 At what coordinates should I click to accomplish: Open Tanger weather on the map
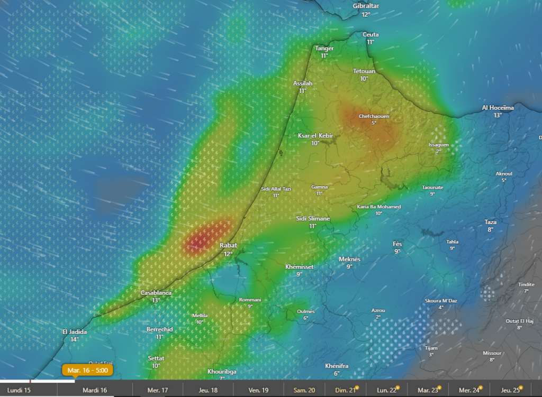[x=324, y=51]
